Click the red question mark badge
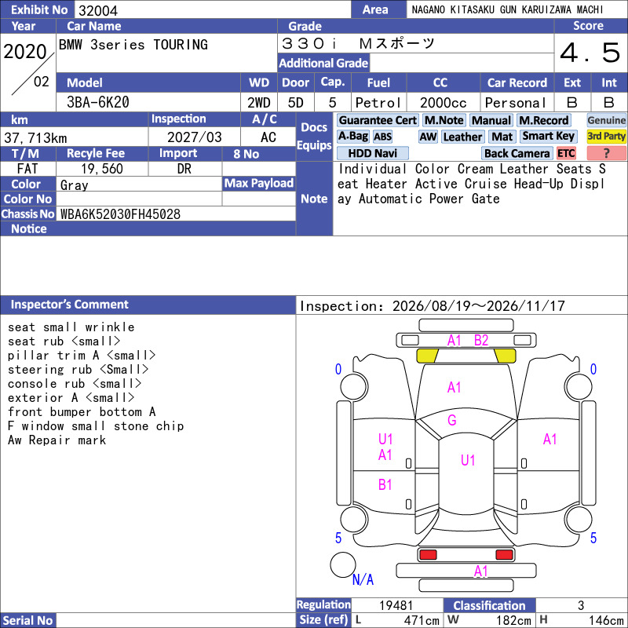628x628 pixels. pyautogui.click(x=606, y=153)
